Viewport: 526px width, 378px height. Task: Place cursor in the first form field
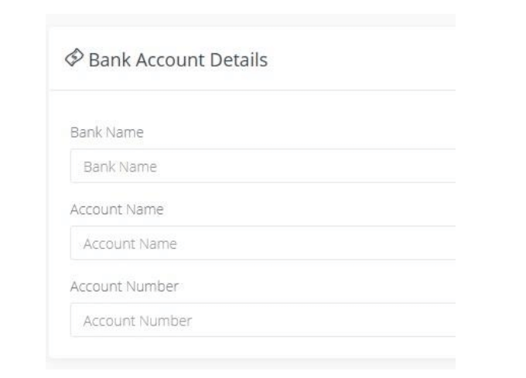263,166
